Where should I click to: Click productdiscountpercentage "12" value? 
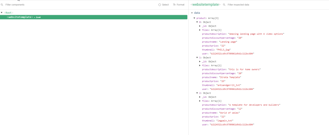[x=240, y=109]
